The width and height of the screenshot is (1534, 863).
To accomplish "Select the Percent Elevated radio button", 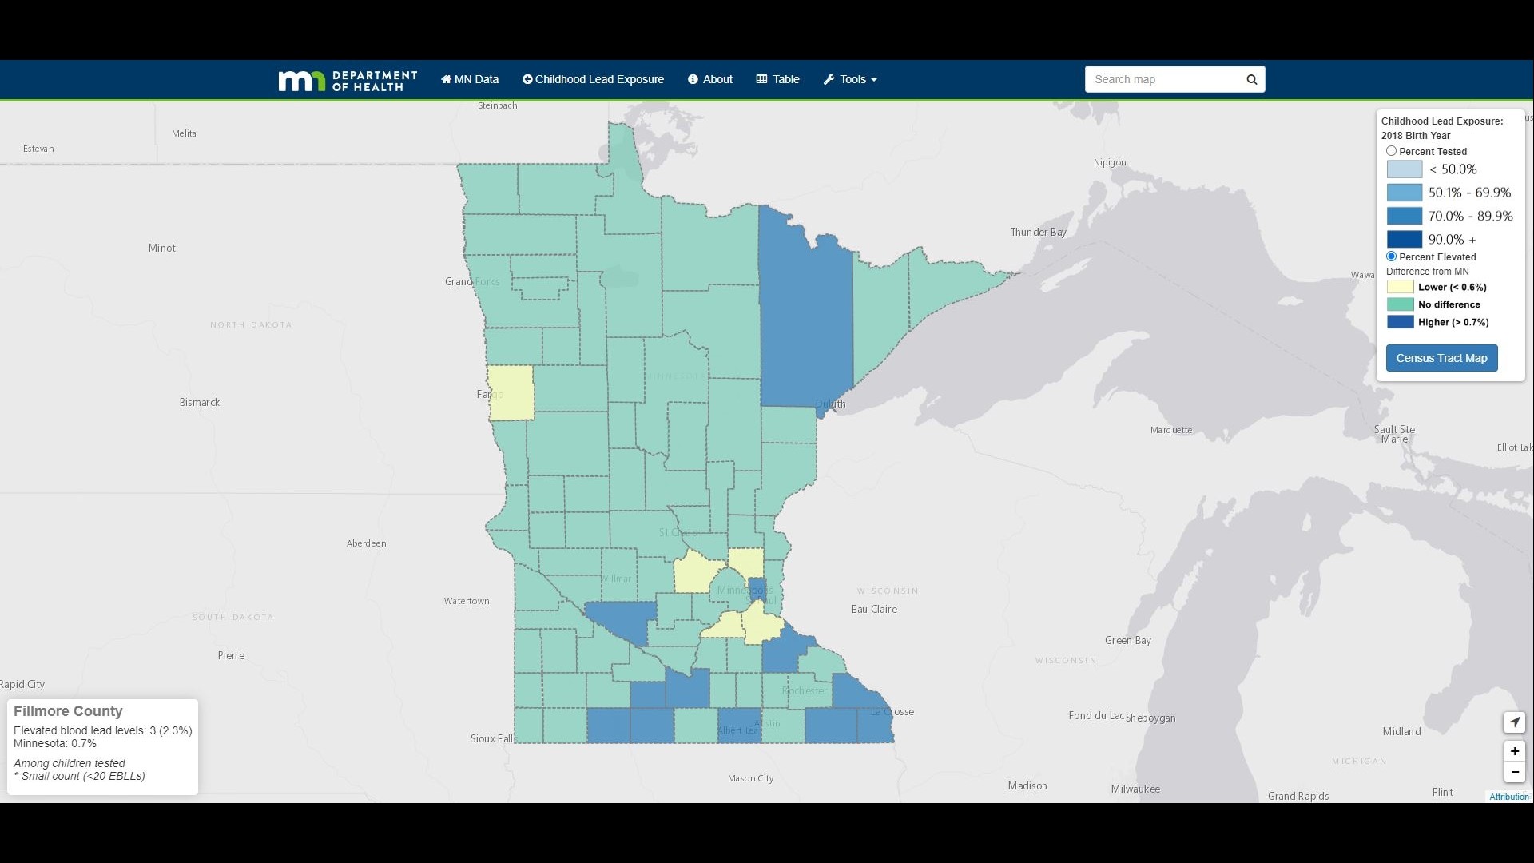I will tap(1392, 257).
